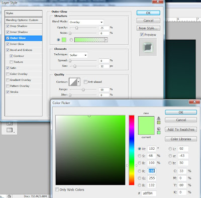Click the new color preview in Color Picker
Screen dimensions: 201x198
(x=146, y=121)
